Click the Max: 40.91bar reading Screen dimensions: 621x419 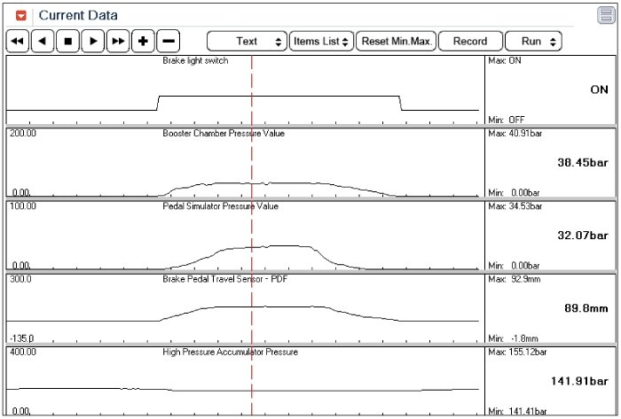tap(515, 134)
